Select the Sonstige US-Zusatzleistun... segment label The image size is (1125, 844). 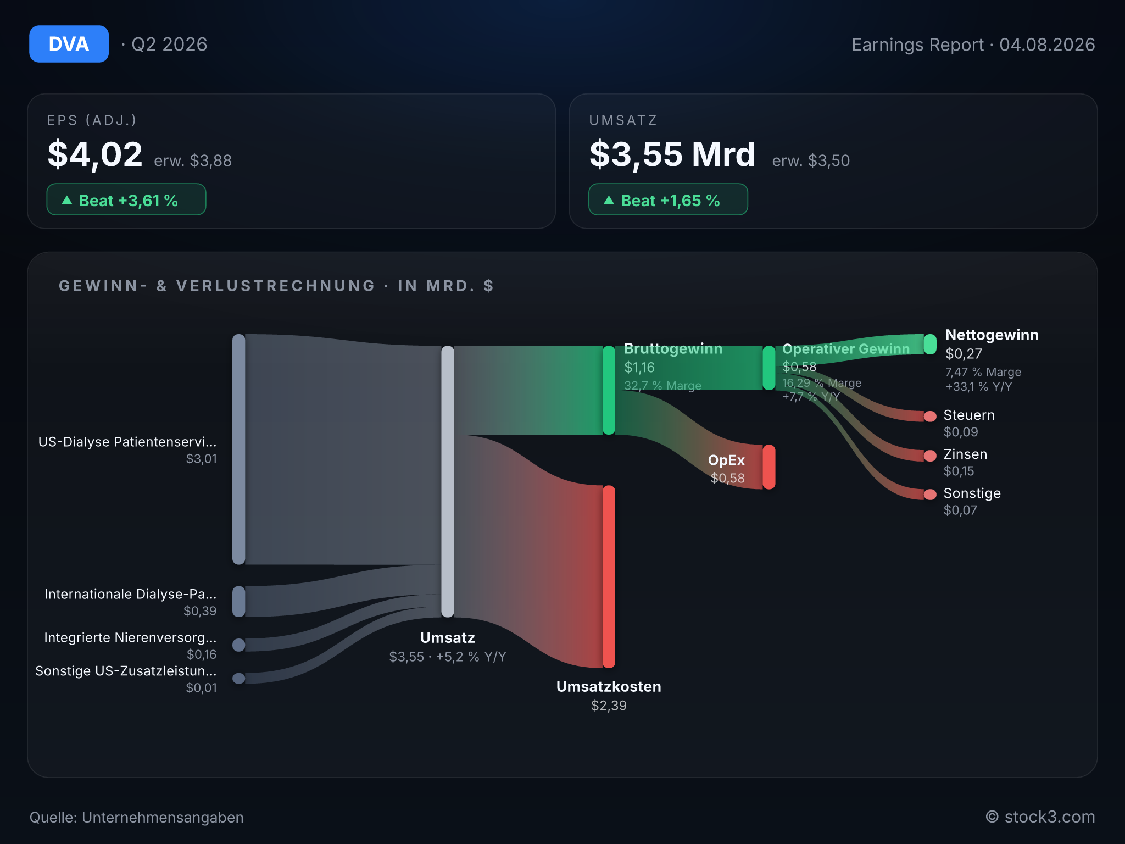click(x=126, y=671)
